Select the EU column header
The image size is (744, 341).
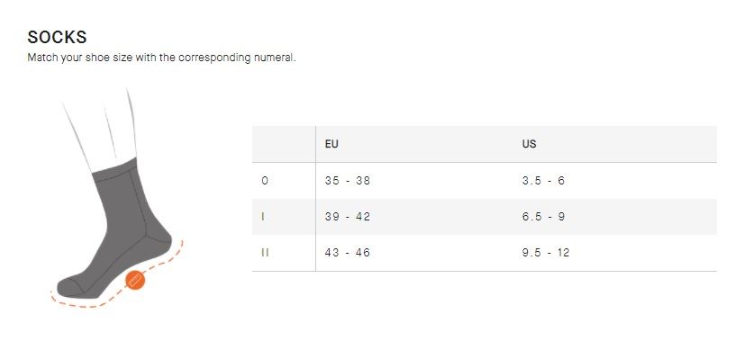tap(331, 144)
